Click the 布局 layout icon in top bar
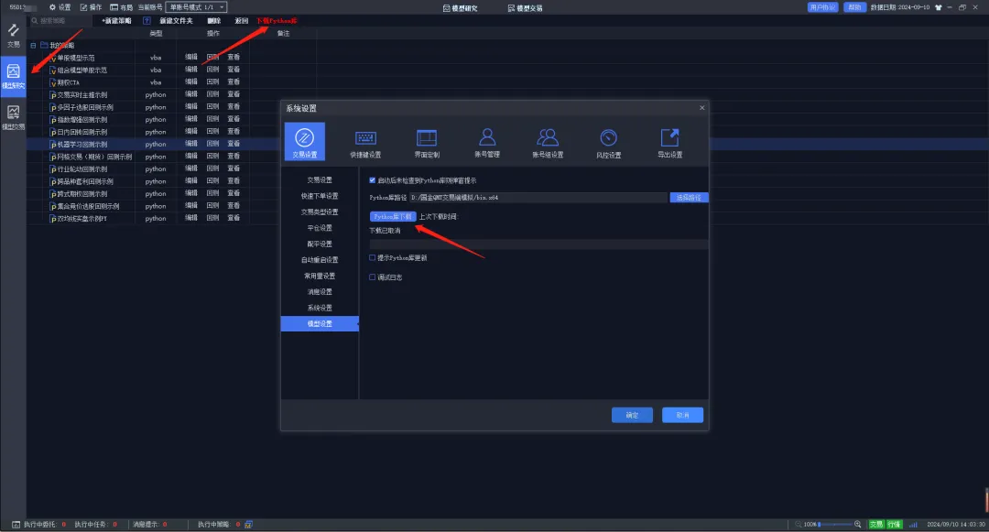 [114, 7]
